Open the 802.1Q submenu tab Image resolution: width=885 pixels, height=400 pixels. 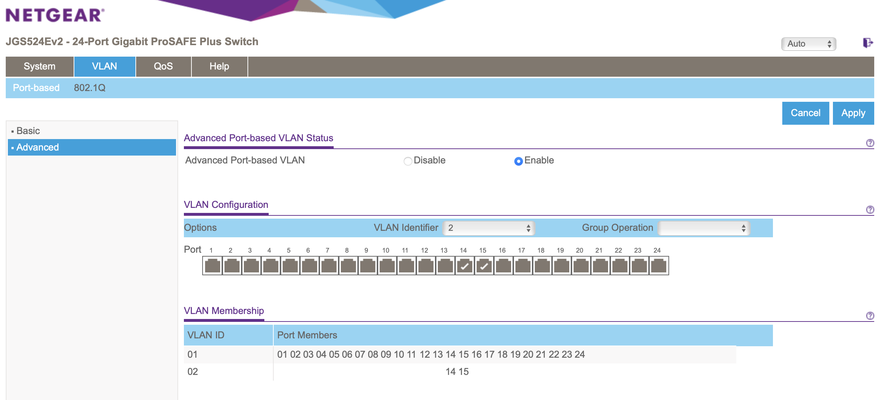pos(89,88)
